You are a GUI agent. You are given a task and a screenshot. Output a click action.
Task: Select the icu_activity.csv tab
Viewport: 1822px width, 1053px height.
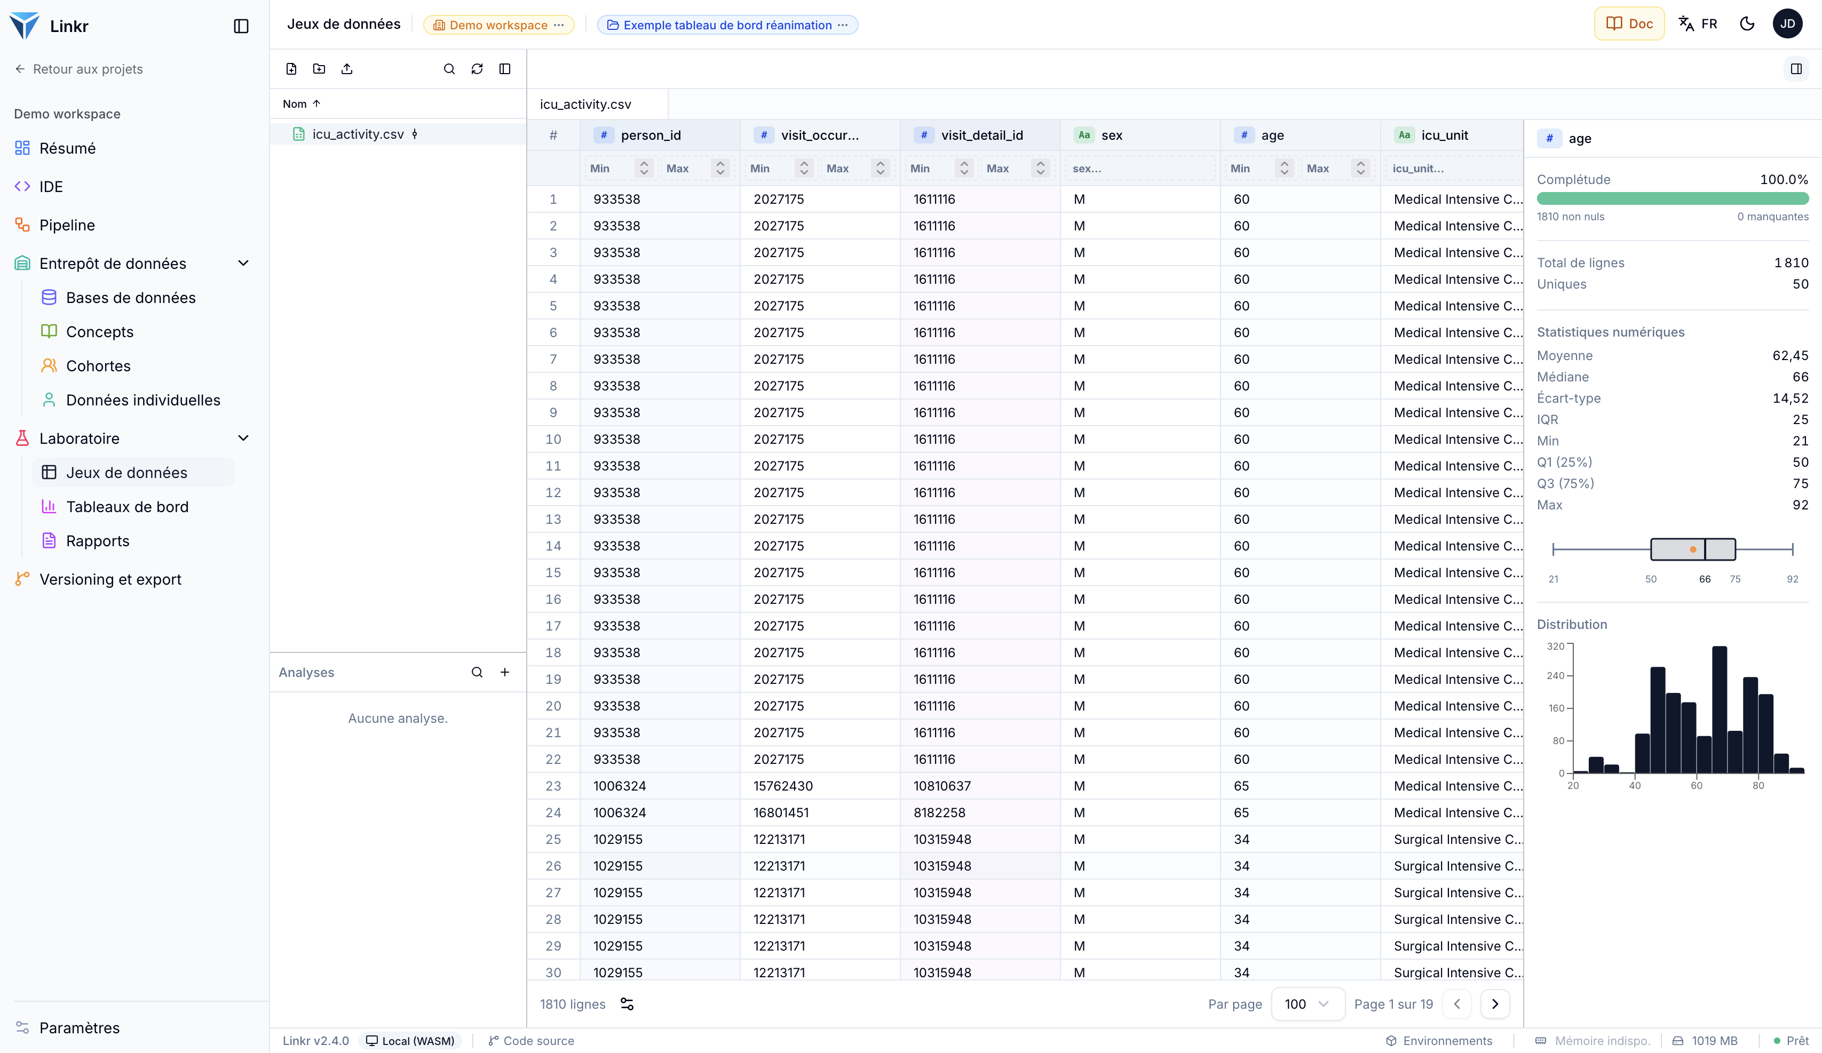[585, 104]
